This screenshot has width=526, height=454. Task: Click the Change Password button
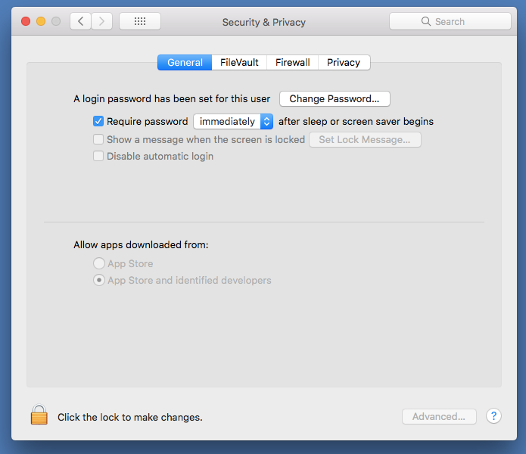[335, 99]
